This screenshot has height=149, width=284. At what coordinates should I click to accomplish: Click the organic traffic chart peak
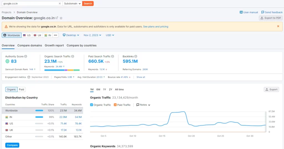point(184,112)
